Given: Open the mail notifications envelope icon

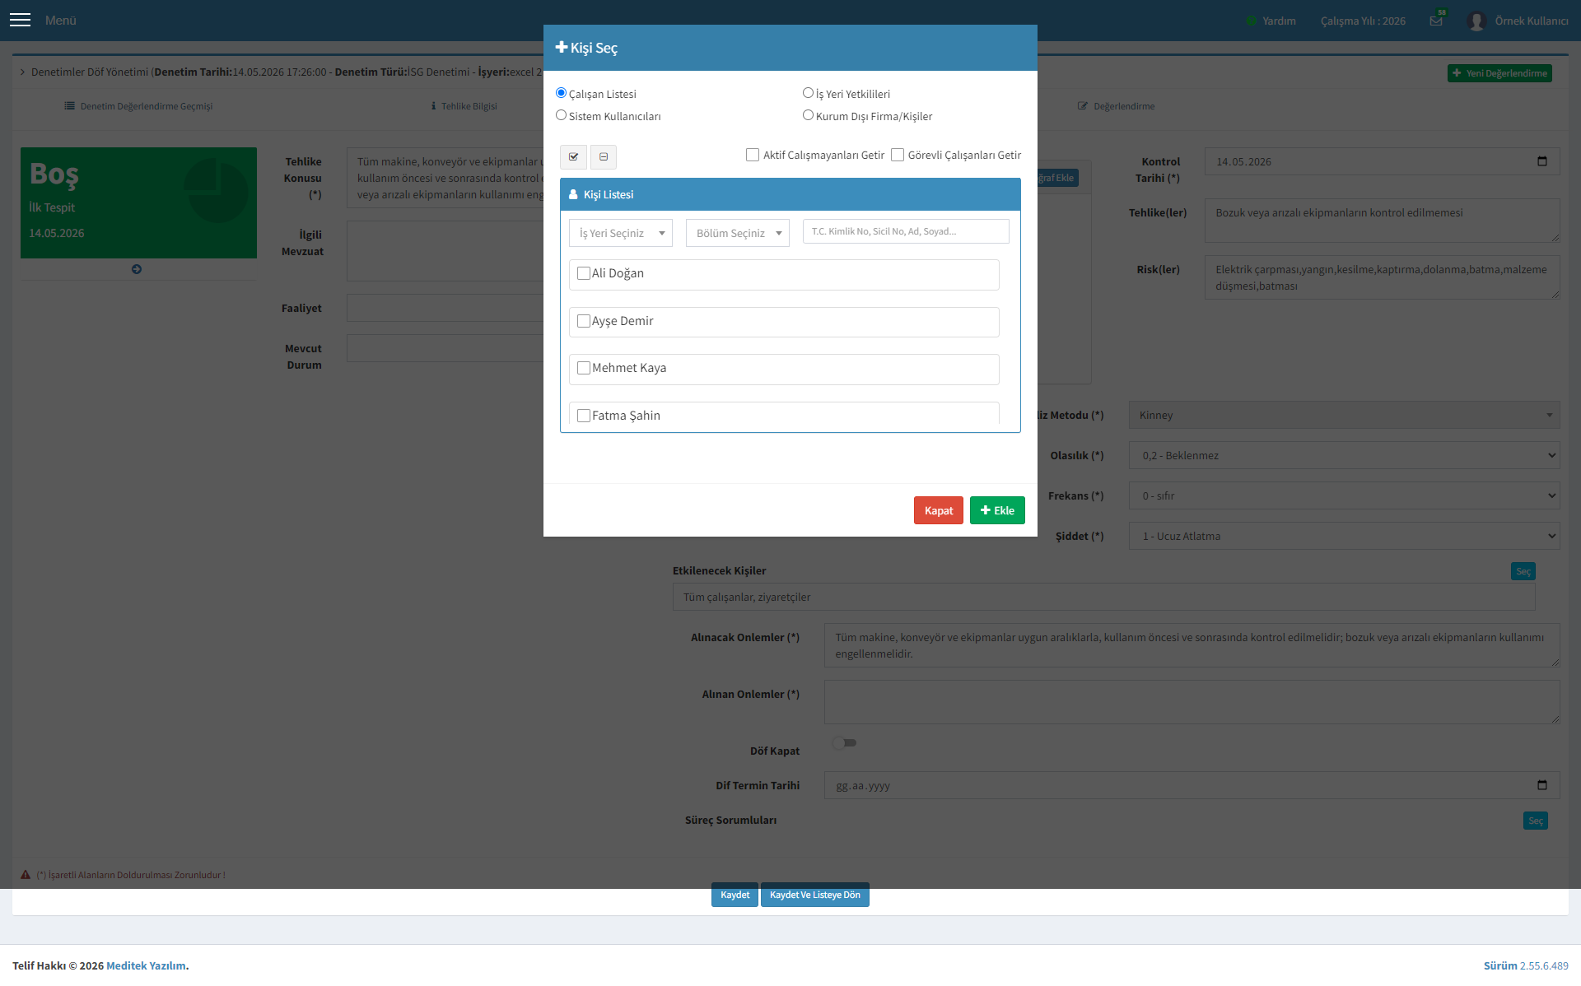Looking at the screenshot, I should coord(1436,21).
